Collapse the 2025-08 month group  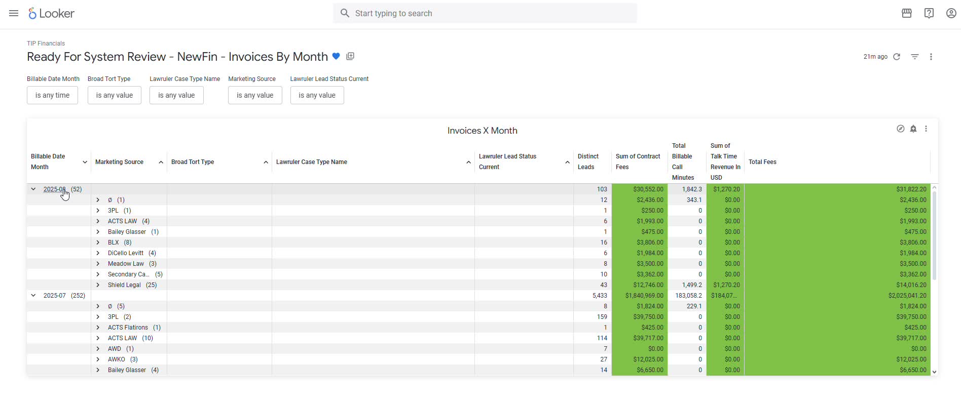(33, 189)
